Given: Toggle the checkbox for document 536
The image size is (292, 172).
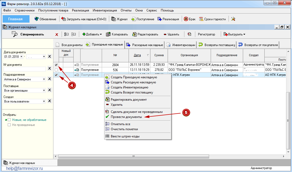Looking at the screenshot, I should pyautogui.click(x=56, y=70).
